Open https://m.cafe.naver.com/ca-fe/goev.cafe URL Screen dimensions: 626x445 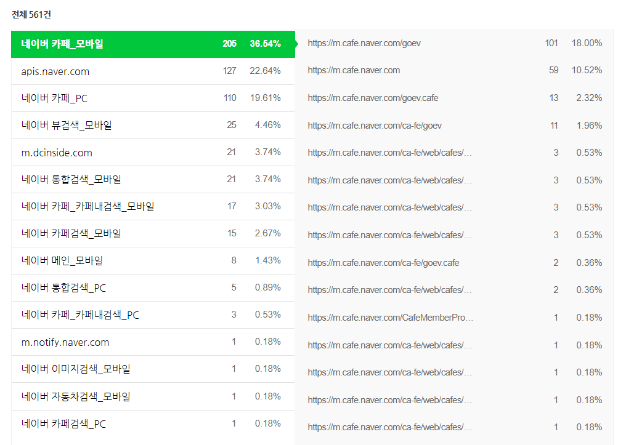pos(383,263)
